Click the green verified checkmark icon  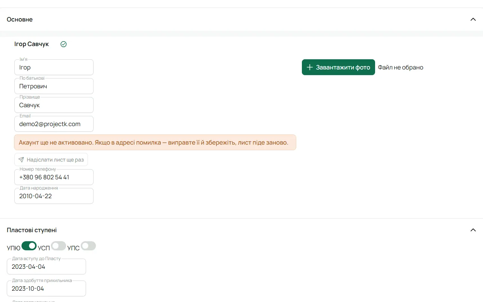(x=63, y=44)
